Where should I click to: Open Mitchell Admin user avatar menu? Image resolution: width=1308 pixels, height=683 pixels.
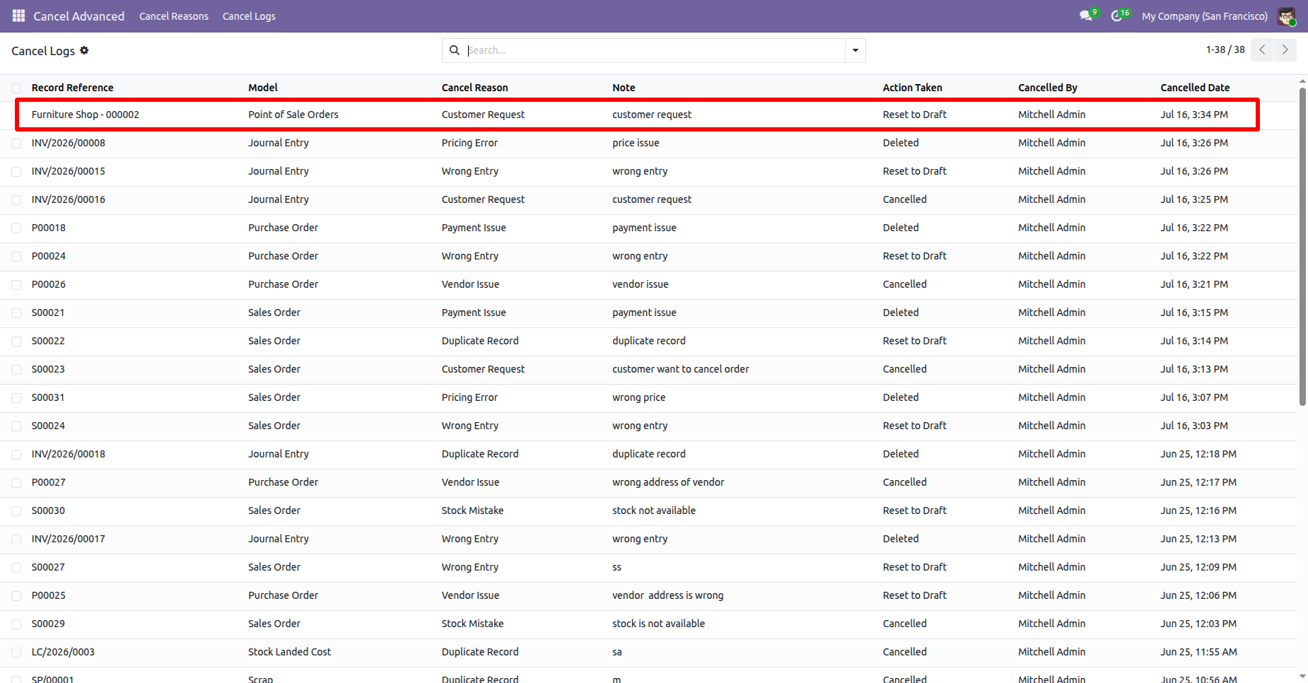click(1286, 16)
